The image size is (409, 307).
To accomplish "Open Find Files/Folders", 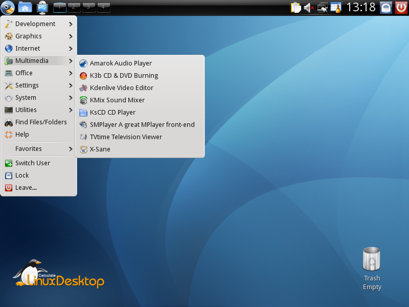I will coord(39,122).
